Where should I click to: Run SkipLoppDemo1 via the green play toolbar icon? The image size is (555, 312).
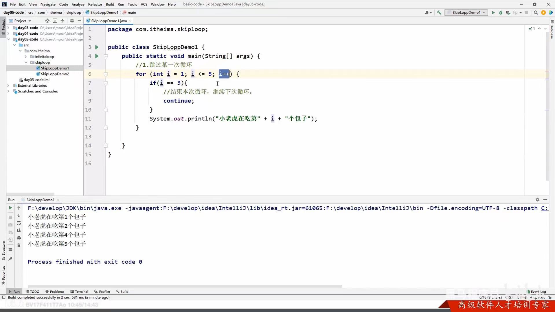(x=493, y=12)
